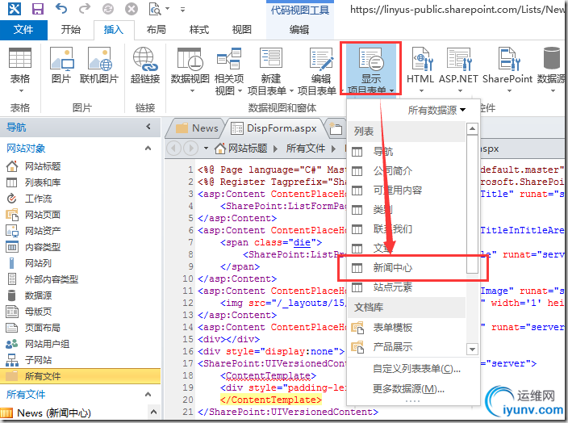Open the new tab folder icon
Image resolution: width=568 pixels, height=423 pixels.
point(336,128)
